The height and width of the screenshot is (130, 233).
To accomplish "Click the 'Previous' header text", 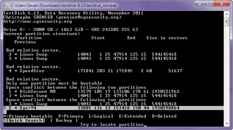I will pyautogui.click(x=25, y=42).
